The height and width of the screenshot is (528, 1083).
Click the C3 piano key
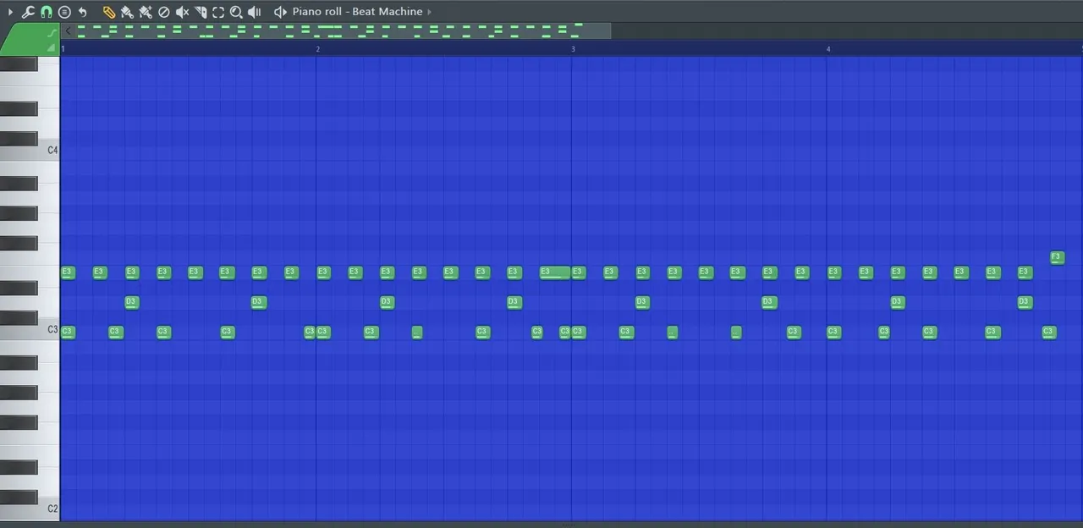pos(30,330)
